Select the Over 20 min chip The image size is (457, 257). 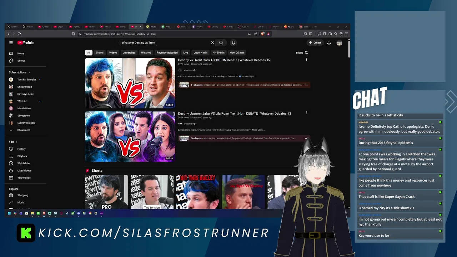237,52
